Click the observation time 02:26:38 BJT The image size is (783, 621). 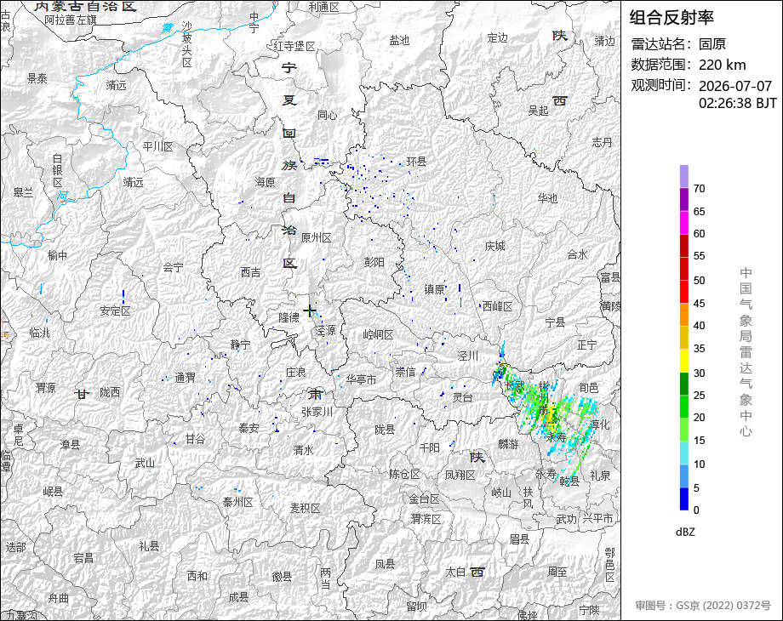pyautogui.click(x=738, y=103)
